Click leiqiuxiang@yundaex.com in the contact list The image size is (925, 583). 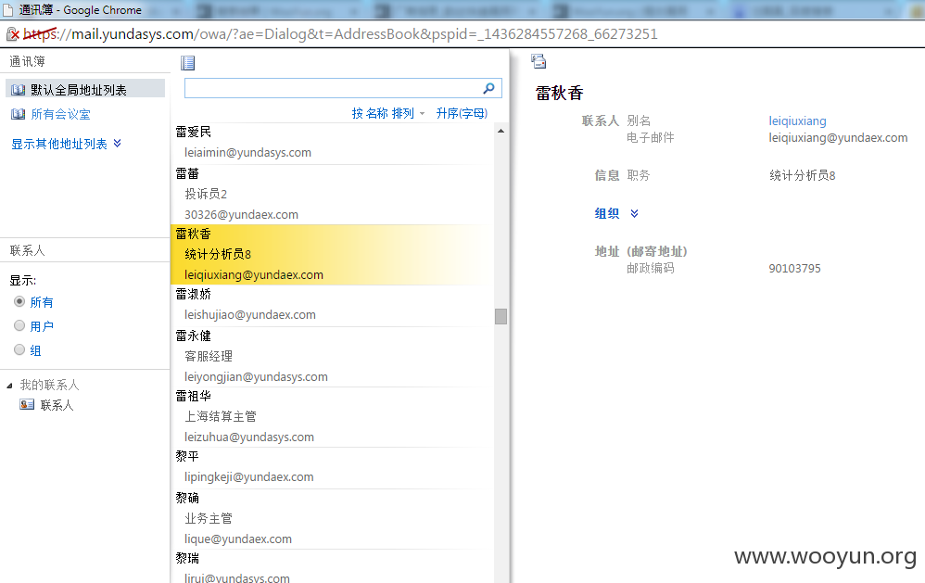point(254,274)
